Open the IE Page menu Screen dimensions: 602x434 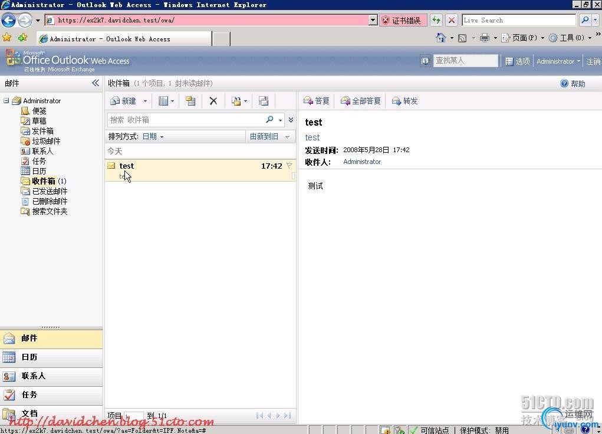point(523,38)
